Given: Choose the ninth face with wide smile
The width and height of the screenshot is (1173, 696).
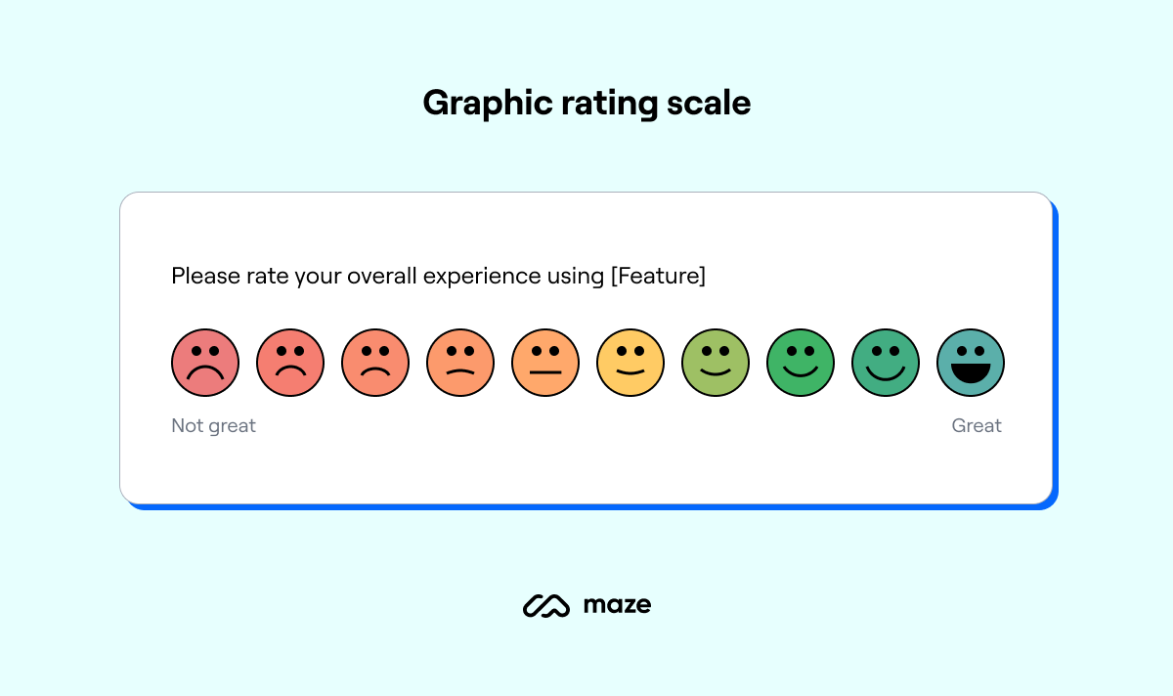Looking at the screenshot, I should (886, 363).
